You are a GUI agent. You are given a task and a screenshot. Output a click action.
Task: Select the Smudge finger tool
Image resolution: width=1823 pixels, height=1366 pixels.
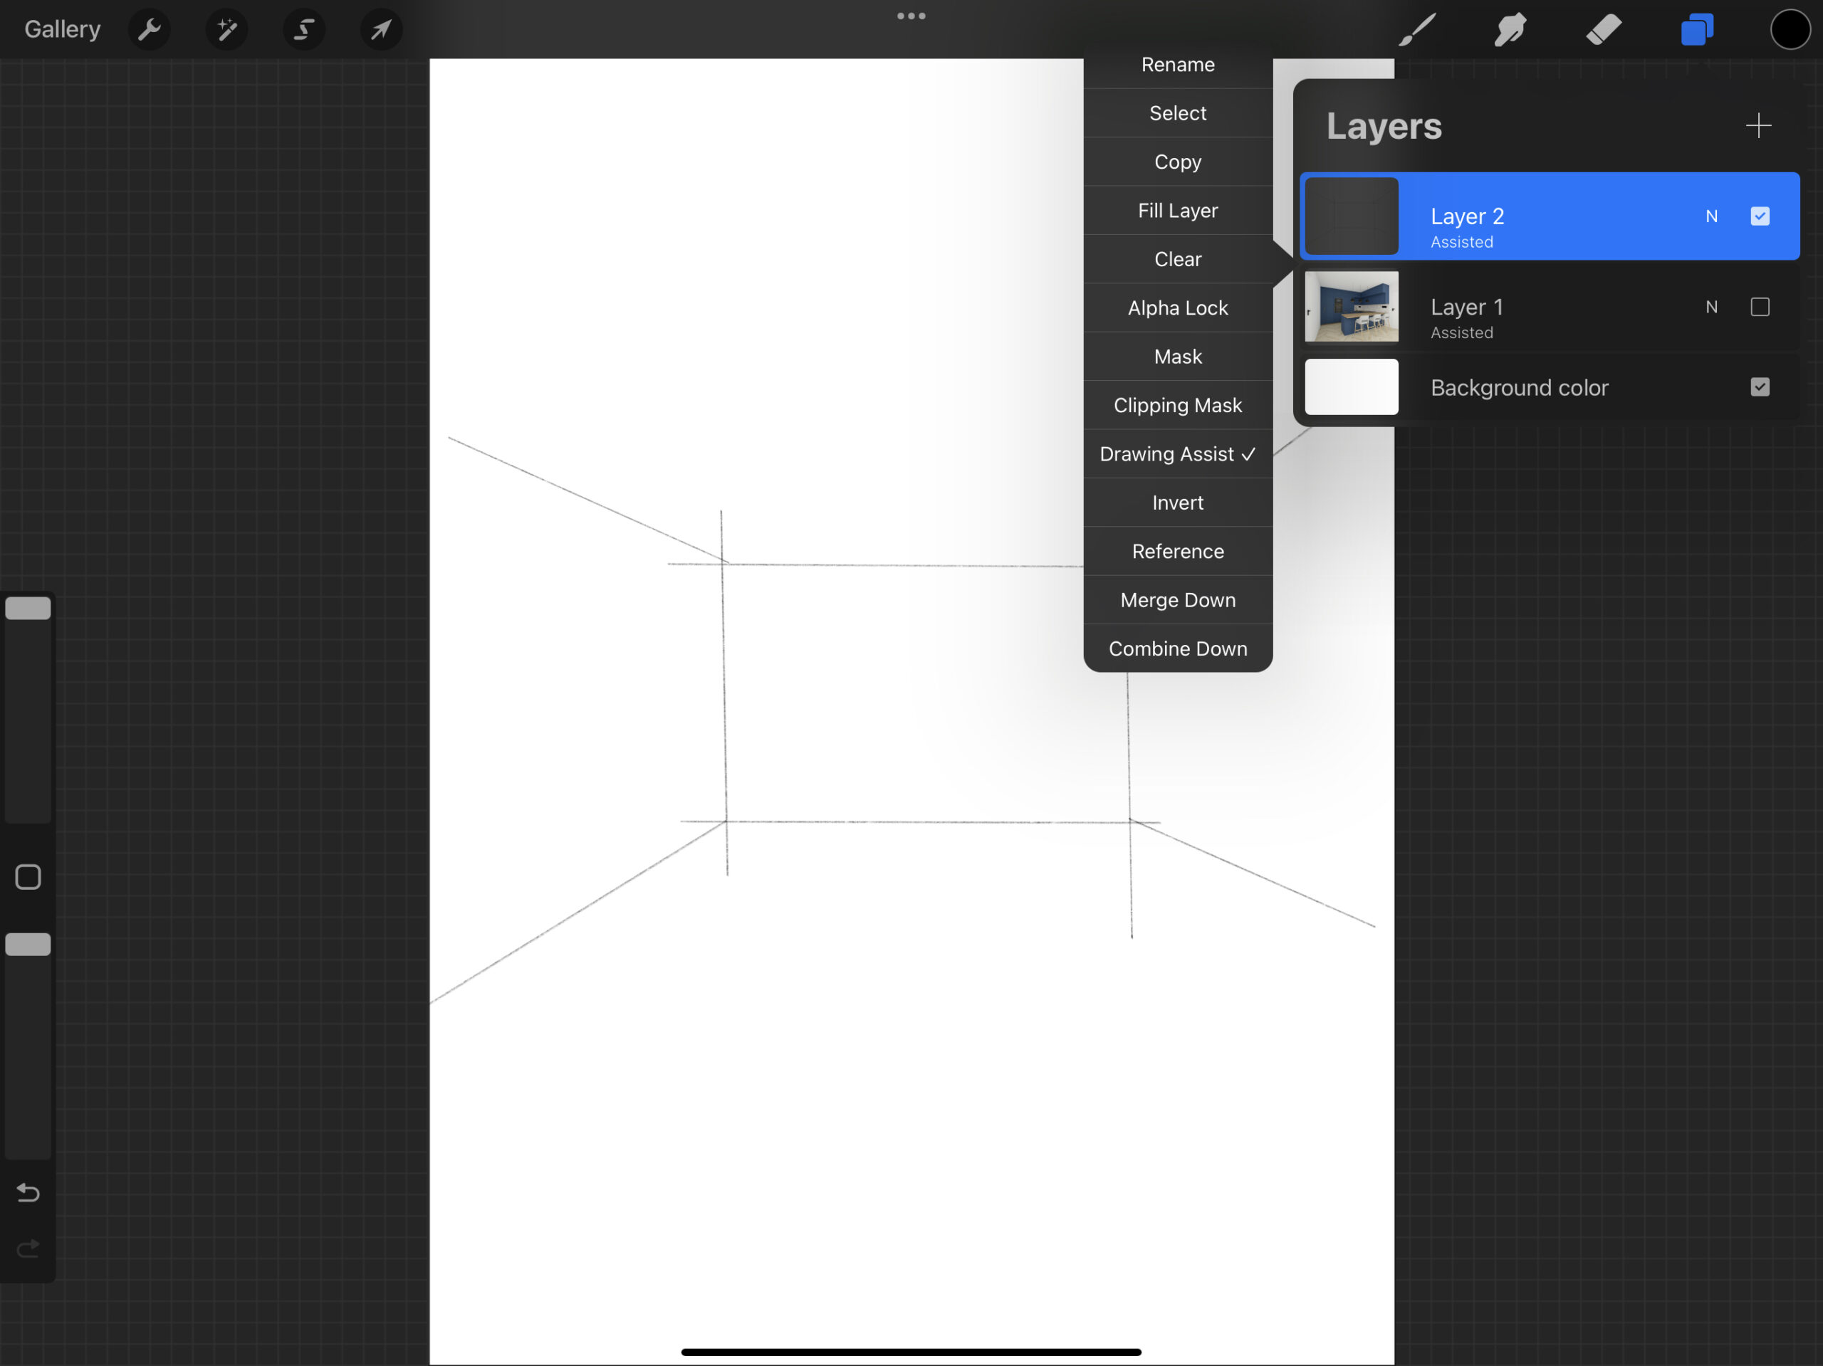(1510, 30)
